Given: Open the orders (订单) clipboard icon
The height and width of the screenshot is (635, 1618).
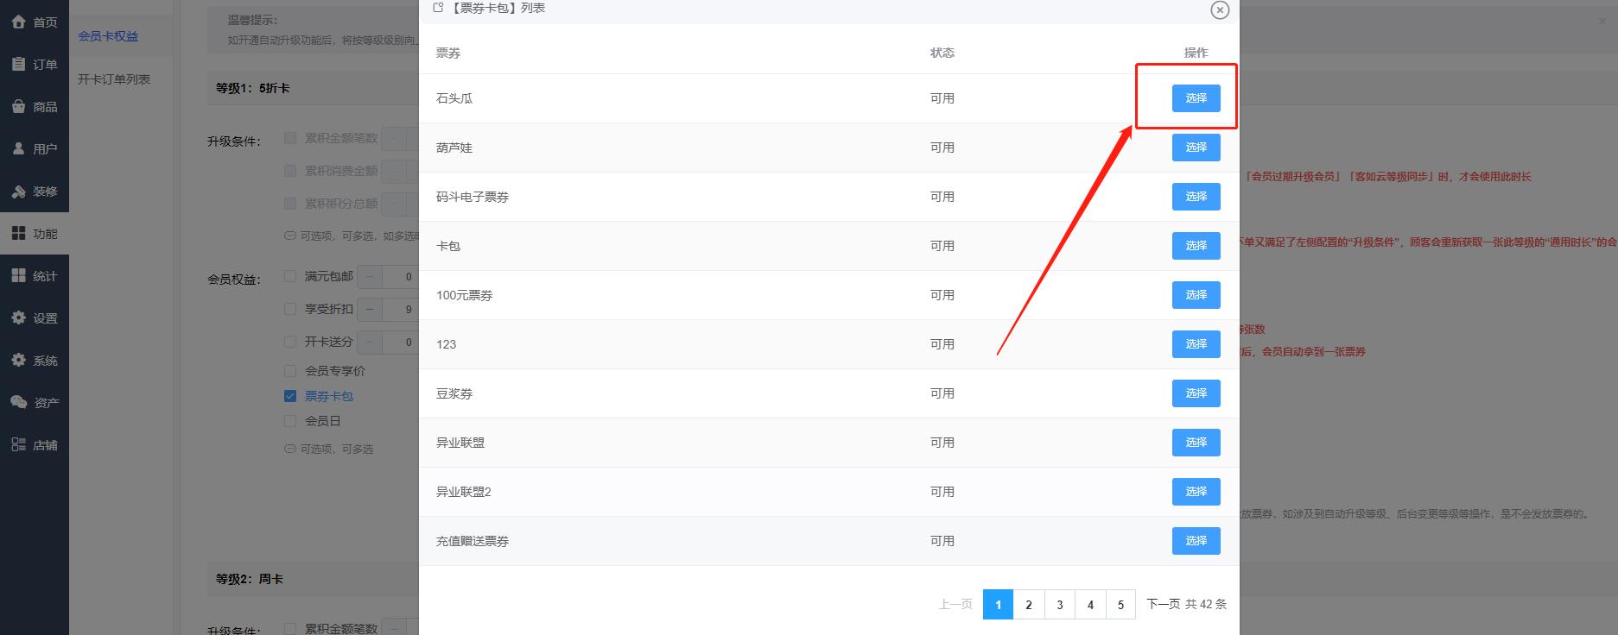Looking at the screenshot, I should click(x=18, y=64).
